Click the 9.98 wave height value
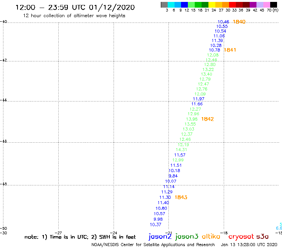 [158, 219]
